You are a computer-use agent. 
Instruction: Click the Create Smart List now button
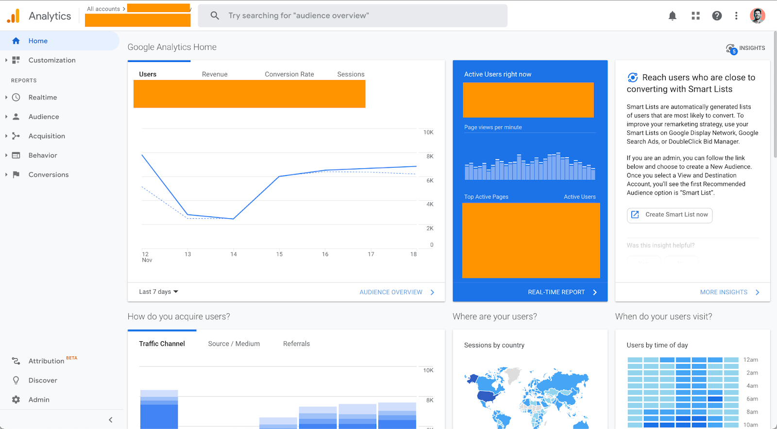(x=670, y=215)
